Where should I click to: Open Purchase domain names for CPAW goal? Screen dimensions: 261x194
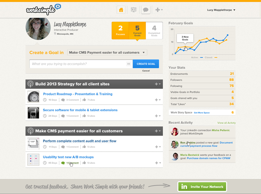[x=208, y=158]
